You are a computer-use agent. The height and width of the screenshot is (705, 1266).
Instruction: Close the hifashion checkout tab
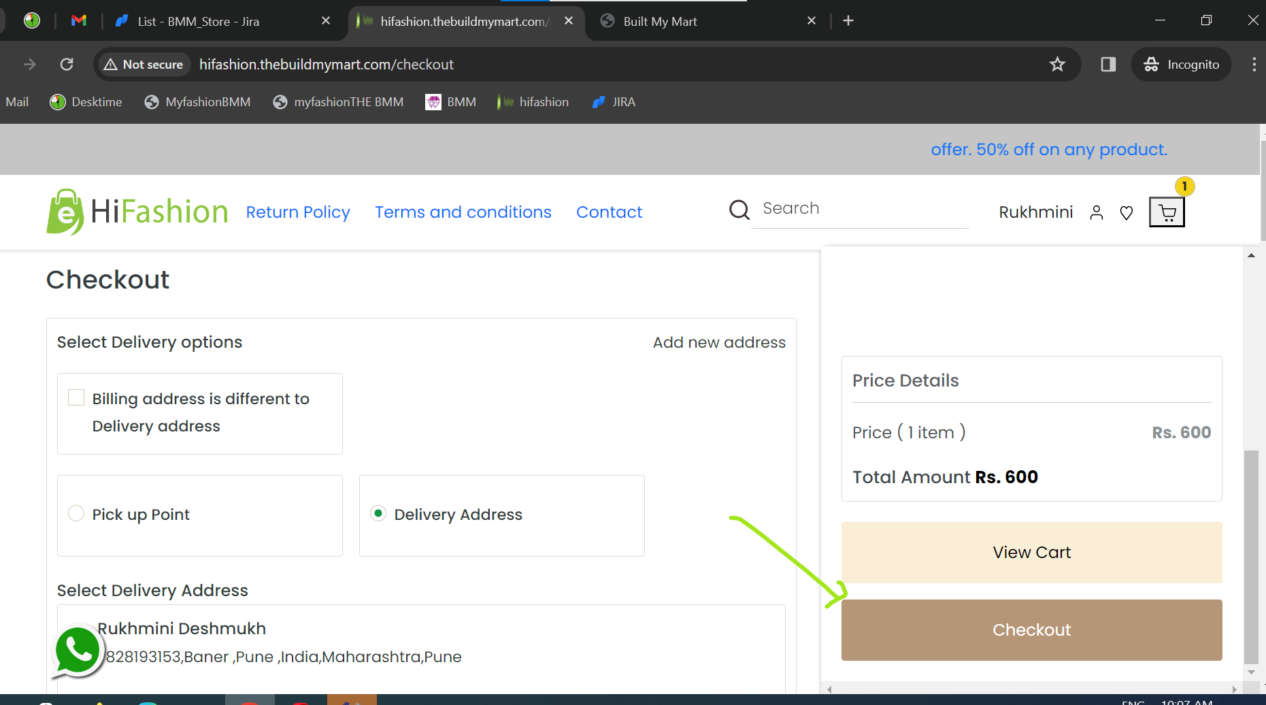click(569, 21)
